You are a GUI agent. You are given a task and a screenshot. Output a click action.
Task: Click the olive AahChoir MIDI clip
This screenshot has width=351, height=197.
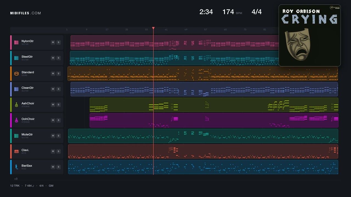(x=214, y=105)
